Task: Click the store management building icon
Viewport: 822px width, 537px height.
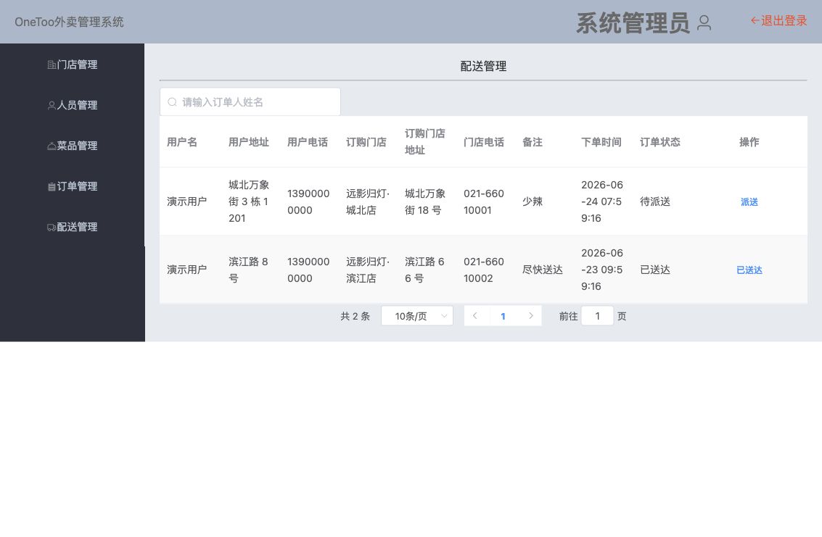Action: click(52, 65)
